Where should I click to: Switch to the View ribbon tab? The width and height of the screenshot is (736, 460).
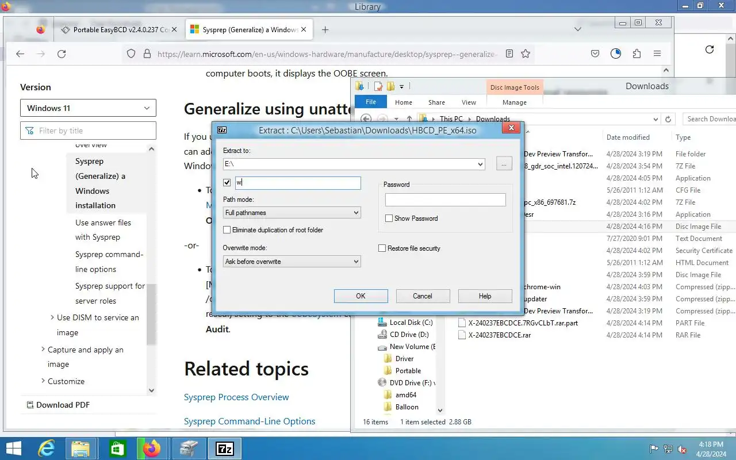(x=469, y=102)
